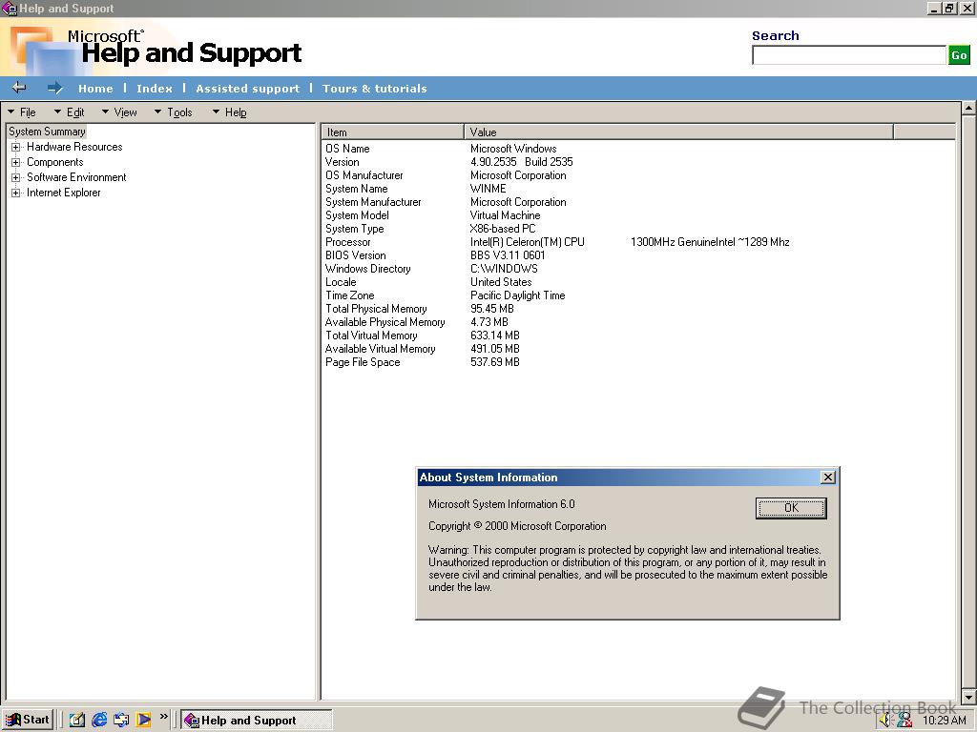Open Outlook Express from Quick Launch
Viewport: 977px width, 732px height.
click(120, 720)
